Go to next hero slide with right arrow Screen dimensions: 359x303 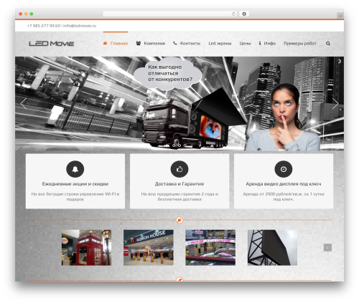point(335,103)
